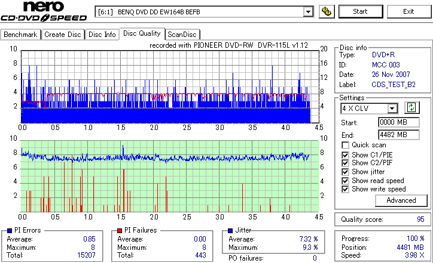
Task: Toggle Show read speed checkbox
Action: click(345, 181)
